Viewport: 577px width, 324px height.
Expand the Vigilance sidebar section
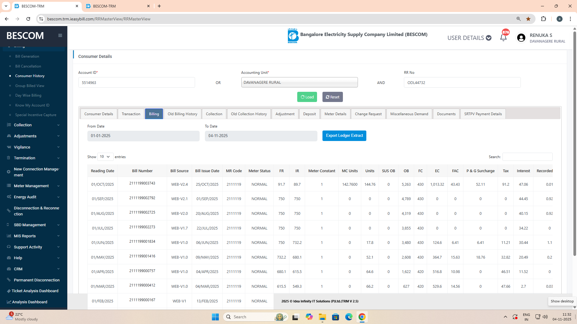click(34, 147)
